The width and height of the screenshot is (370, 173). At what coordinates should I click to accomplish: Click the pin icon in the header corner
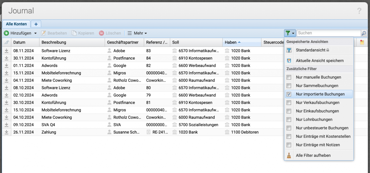click(7, 42)
